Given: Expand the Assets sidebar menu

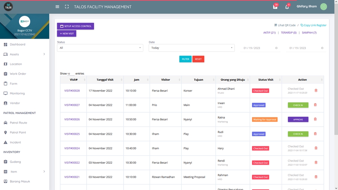Looking at the screenshot, I should [x=25, y=54].
